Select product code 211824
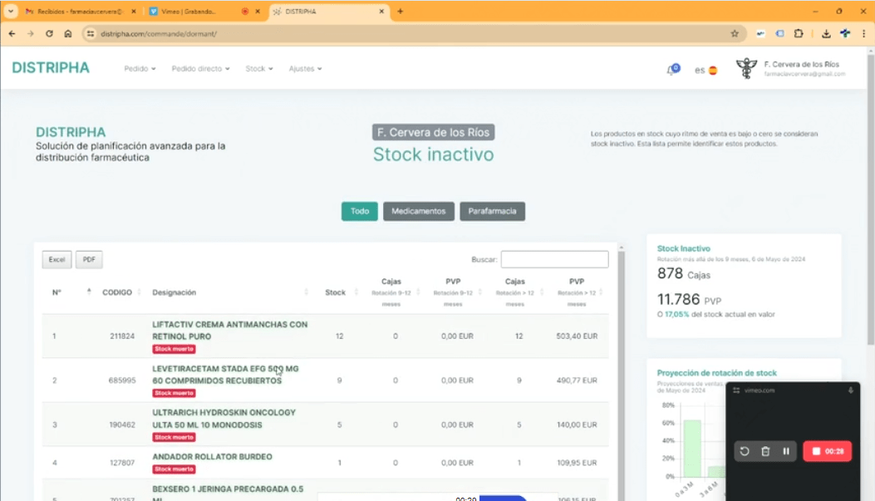 click(x=122, y=336)
